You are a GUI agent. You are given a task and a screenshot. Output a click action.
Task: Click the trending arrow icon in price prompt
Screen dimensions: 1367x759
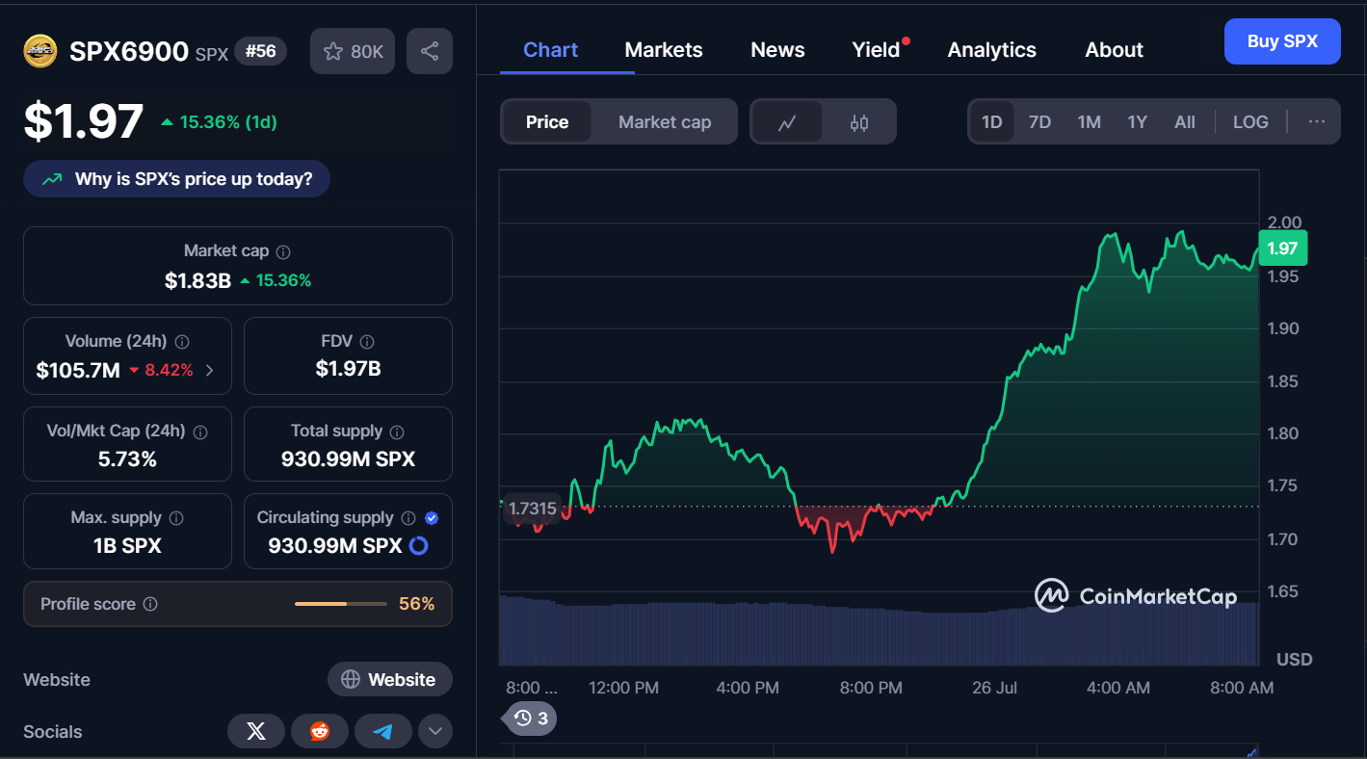coord(54,179)
